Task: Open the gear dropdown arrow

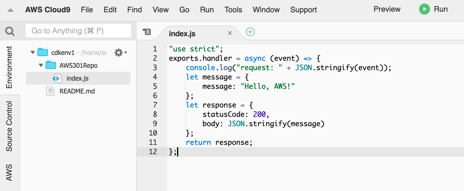Action: click(x=126, y=53)
